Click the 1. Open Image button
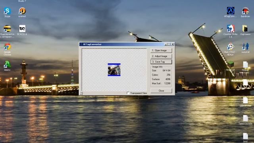Screen dimensions: 254x143 pos(161,50)
